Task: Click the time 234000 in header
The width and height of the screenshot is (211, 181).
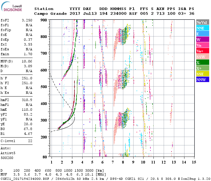Action: [x=118, y=14]
